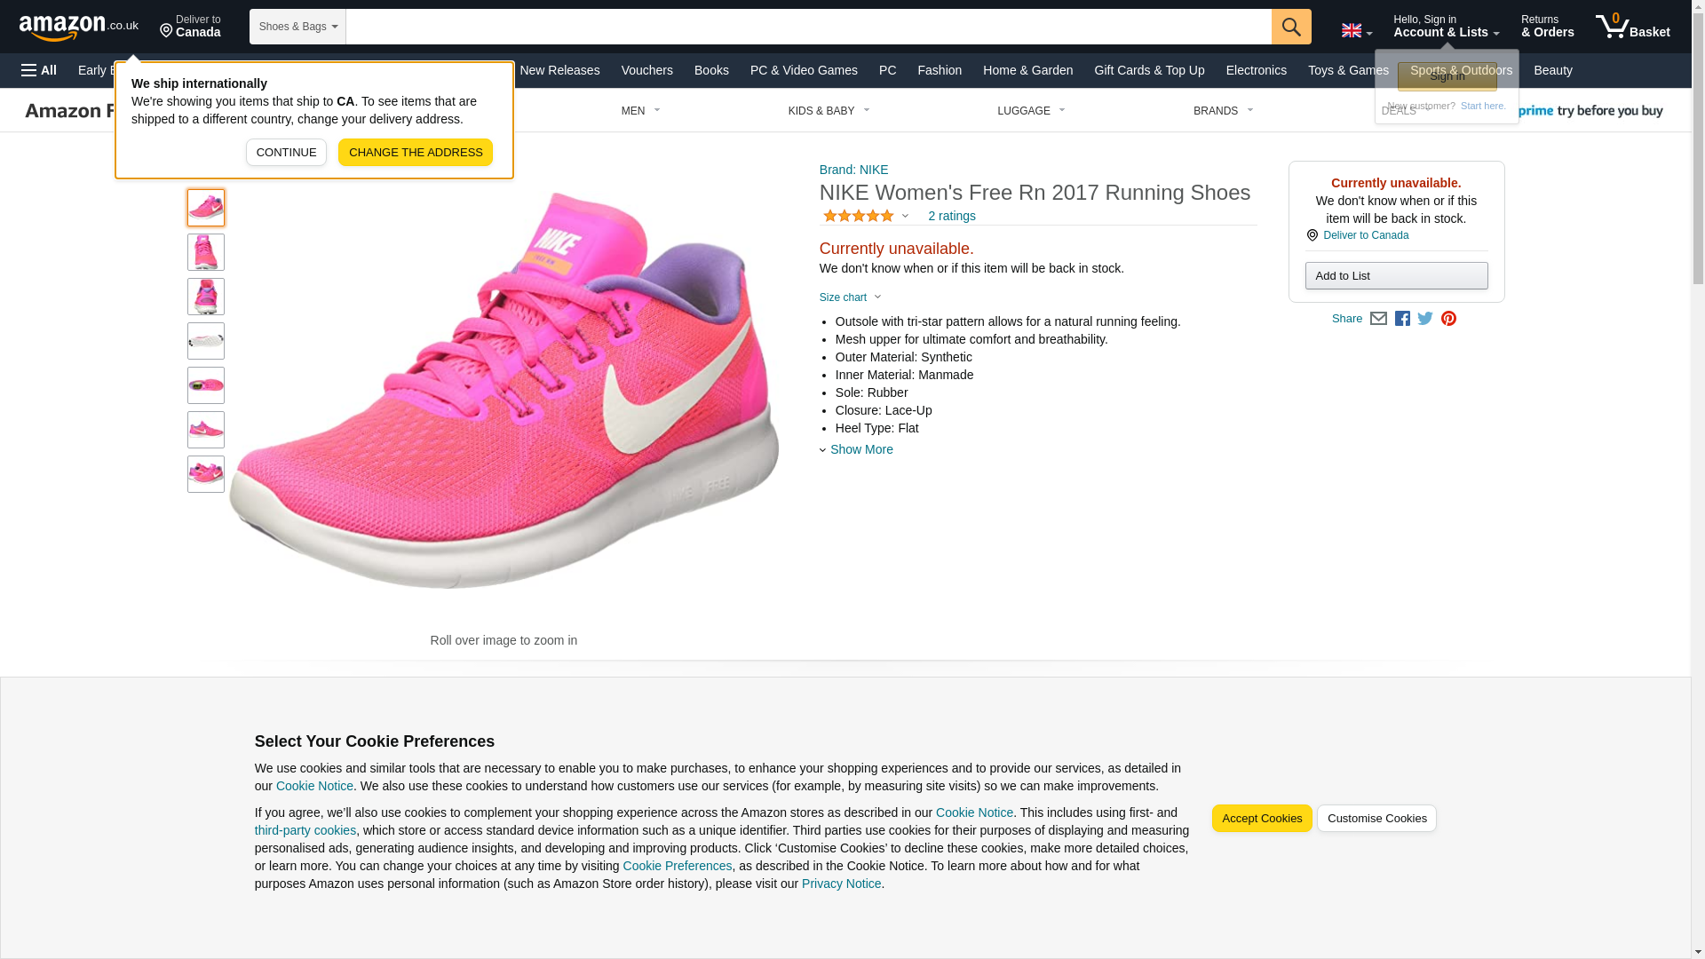This screenshot has height=959, width=1705.
Task: Open the MEN fashion menu
Action: coord(640,111)
